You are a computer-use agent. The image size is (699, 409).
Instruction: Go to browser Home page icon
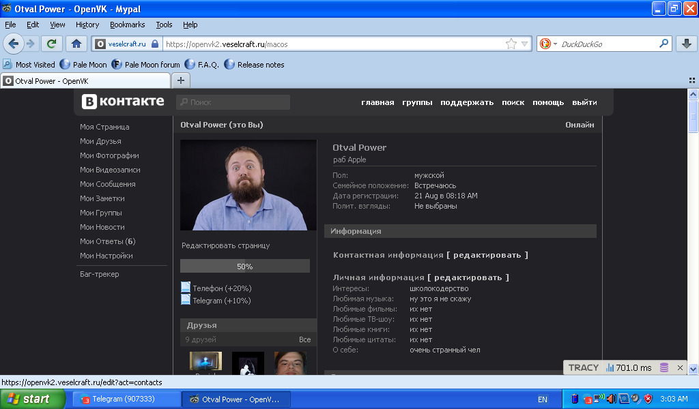pyautogui.click(x=76, y=44)
